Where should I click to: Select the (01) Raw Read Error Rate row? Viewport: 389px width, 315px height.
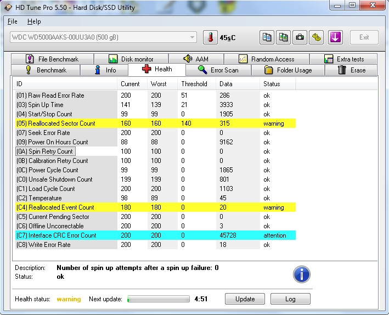[x=156, y=95]
